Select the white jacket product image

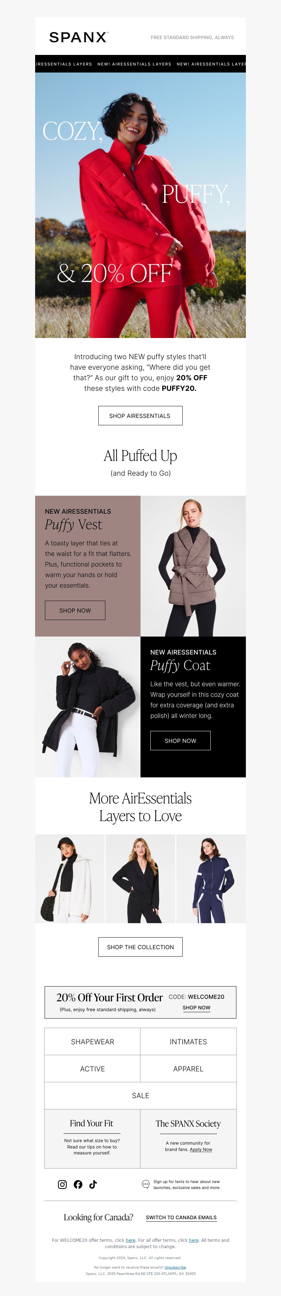(70, 878)
